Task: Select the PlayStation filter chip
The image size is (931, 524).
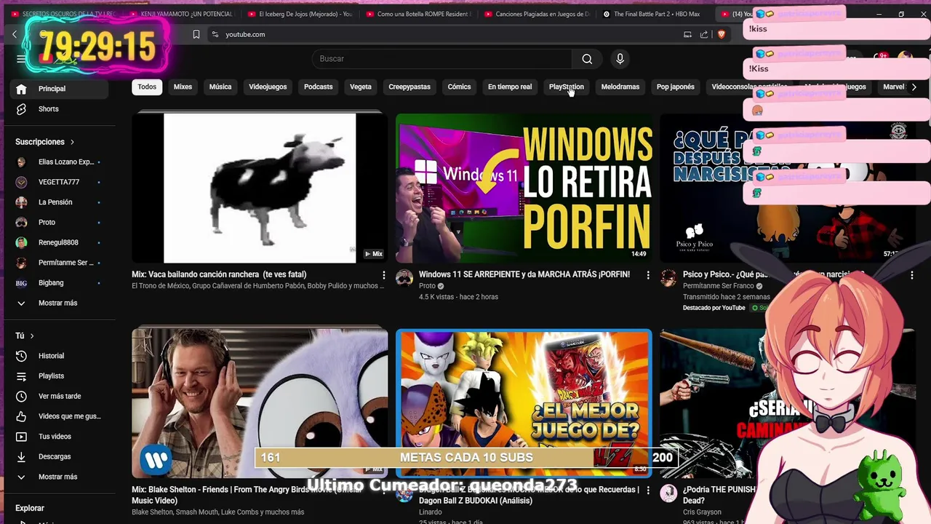Action: [566, 87]
